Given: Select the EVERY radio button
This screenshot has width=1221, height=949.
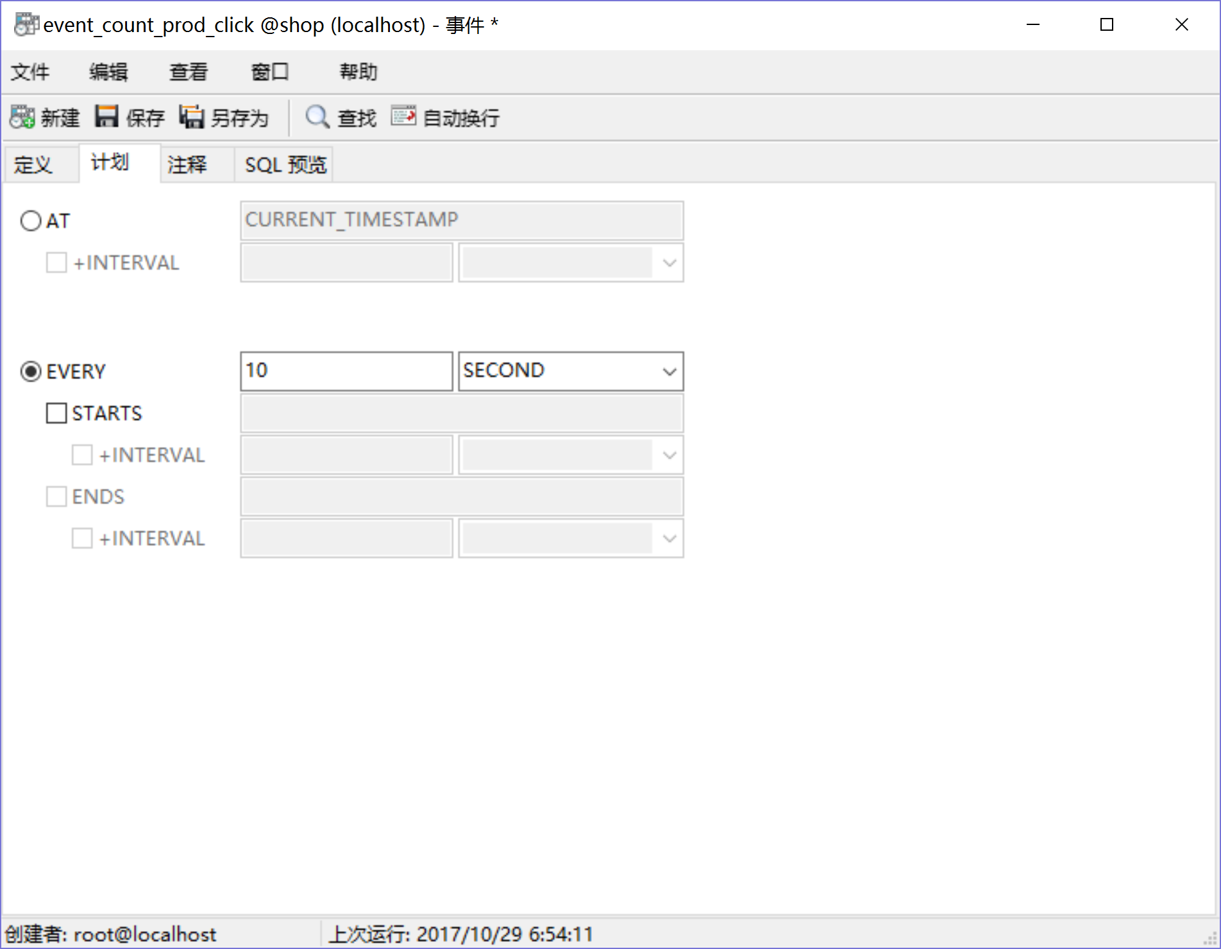Looking at the screenshot, I should (31, 372).
